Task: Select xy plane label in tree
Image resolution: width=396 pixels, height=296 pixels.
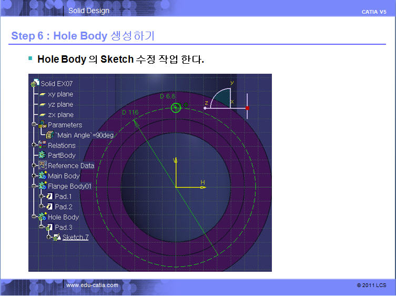Action: 60,94
